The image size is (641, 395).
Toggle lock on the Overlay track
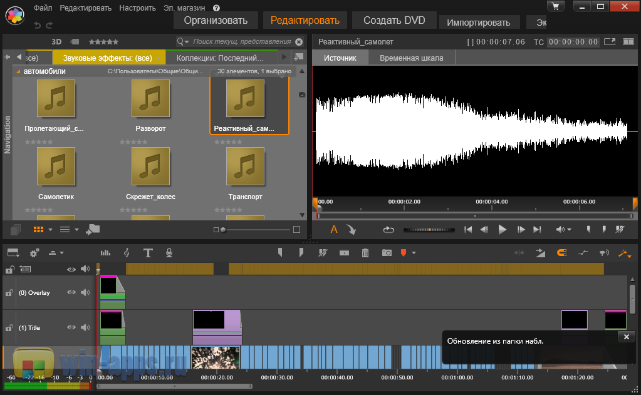(x=9, y=293)
